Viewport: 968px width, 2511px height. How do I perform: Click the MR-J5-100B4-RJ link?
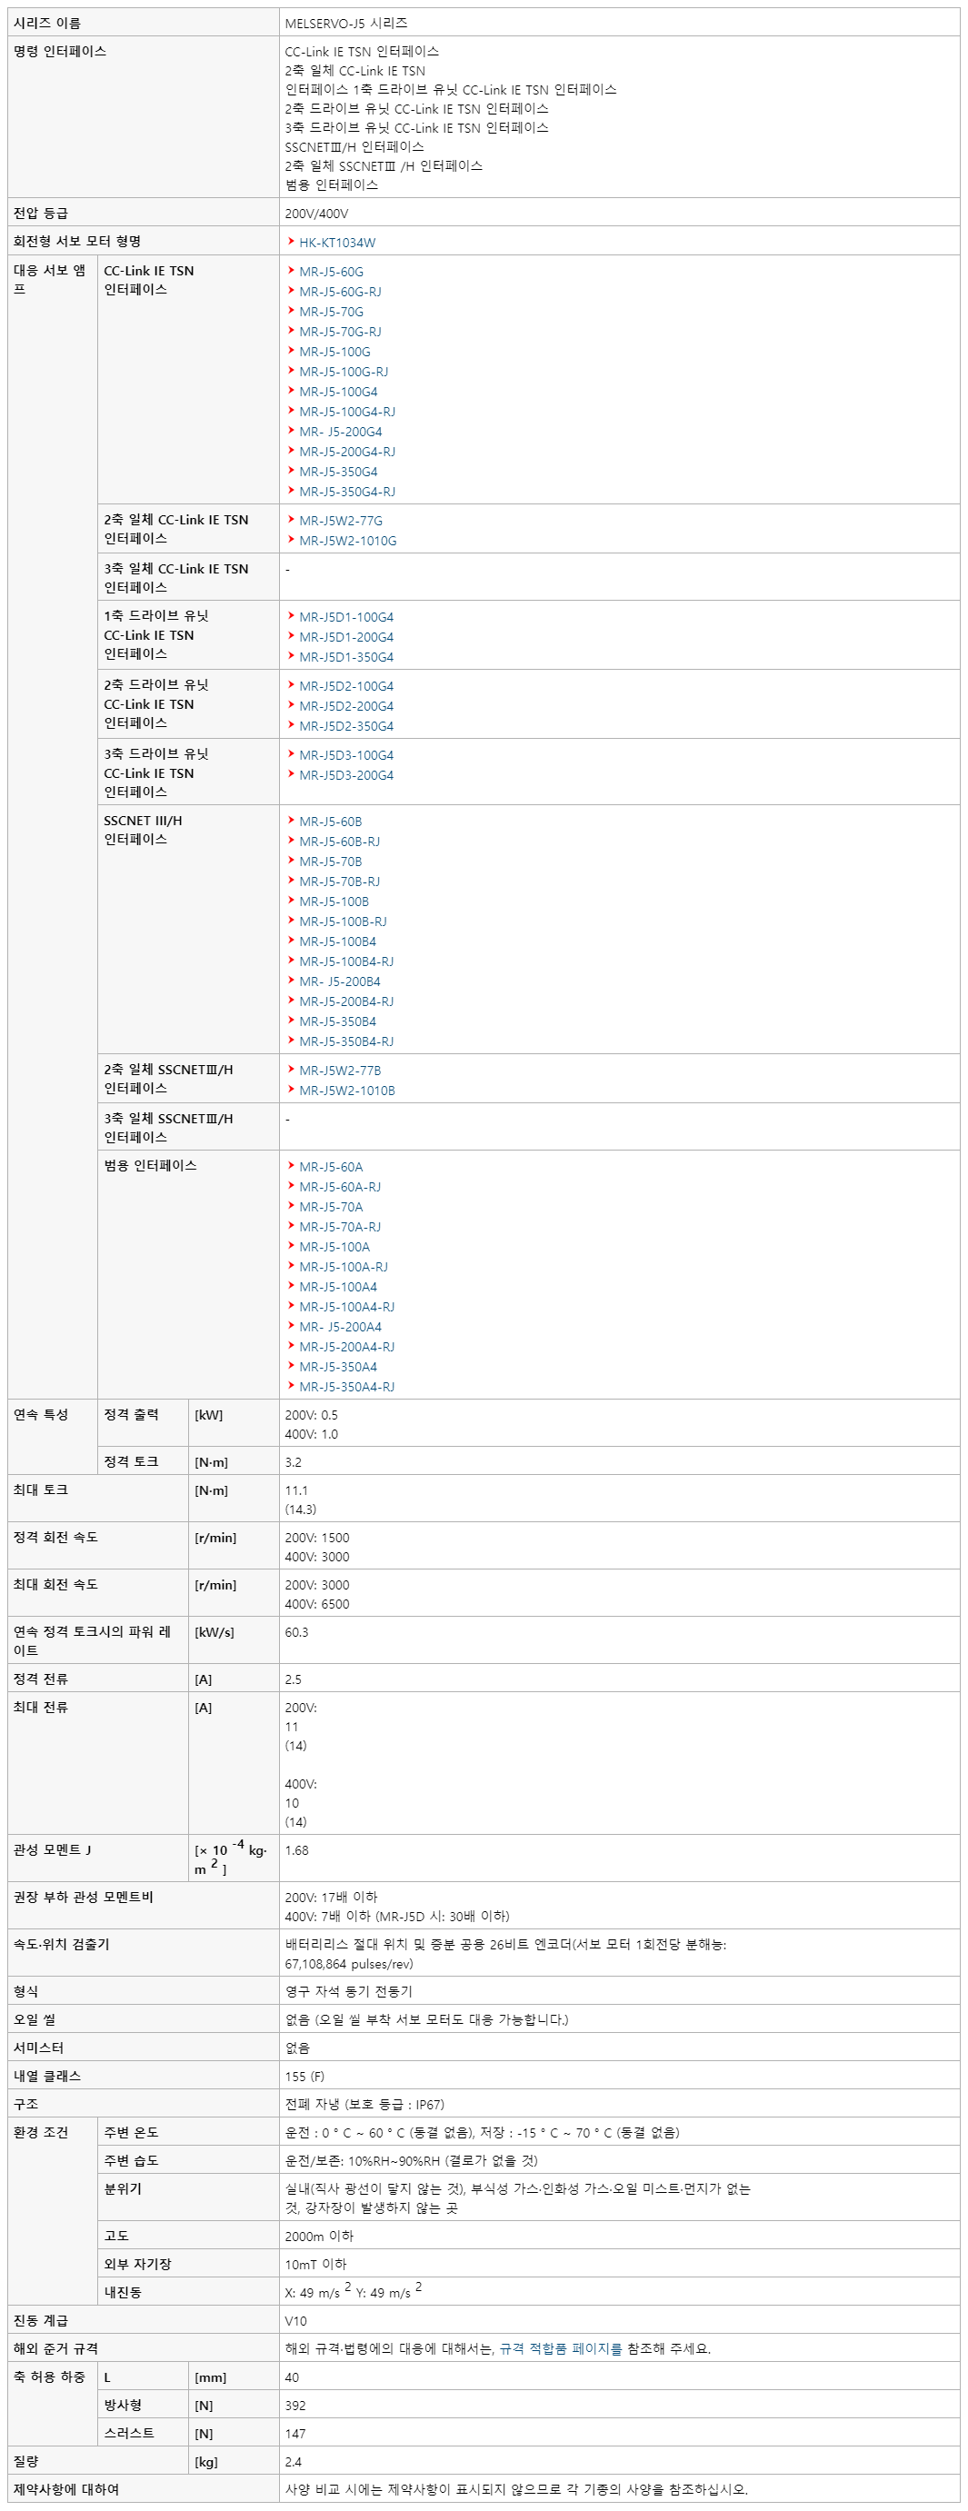tap(346, 962)
